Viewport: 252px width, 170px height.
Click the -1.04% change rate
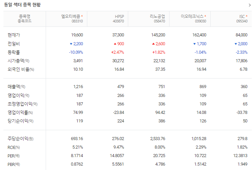click(x=201, y=52)
